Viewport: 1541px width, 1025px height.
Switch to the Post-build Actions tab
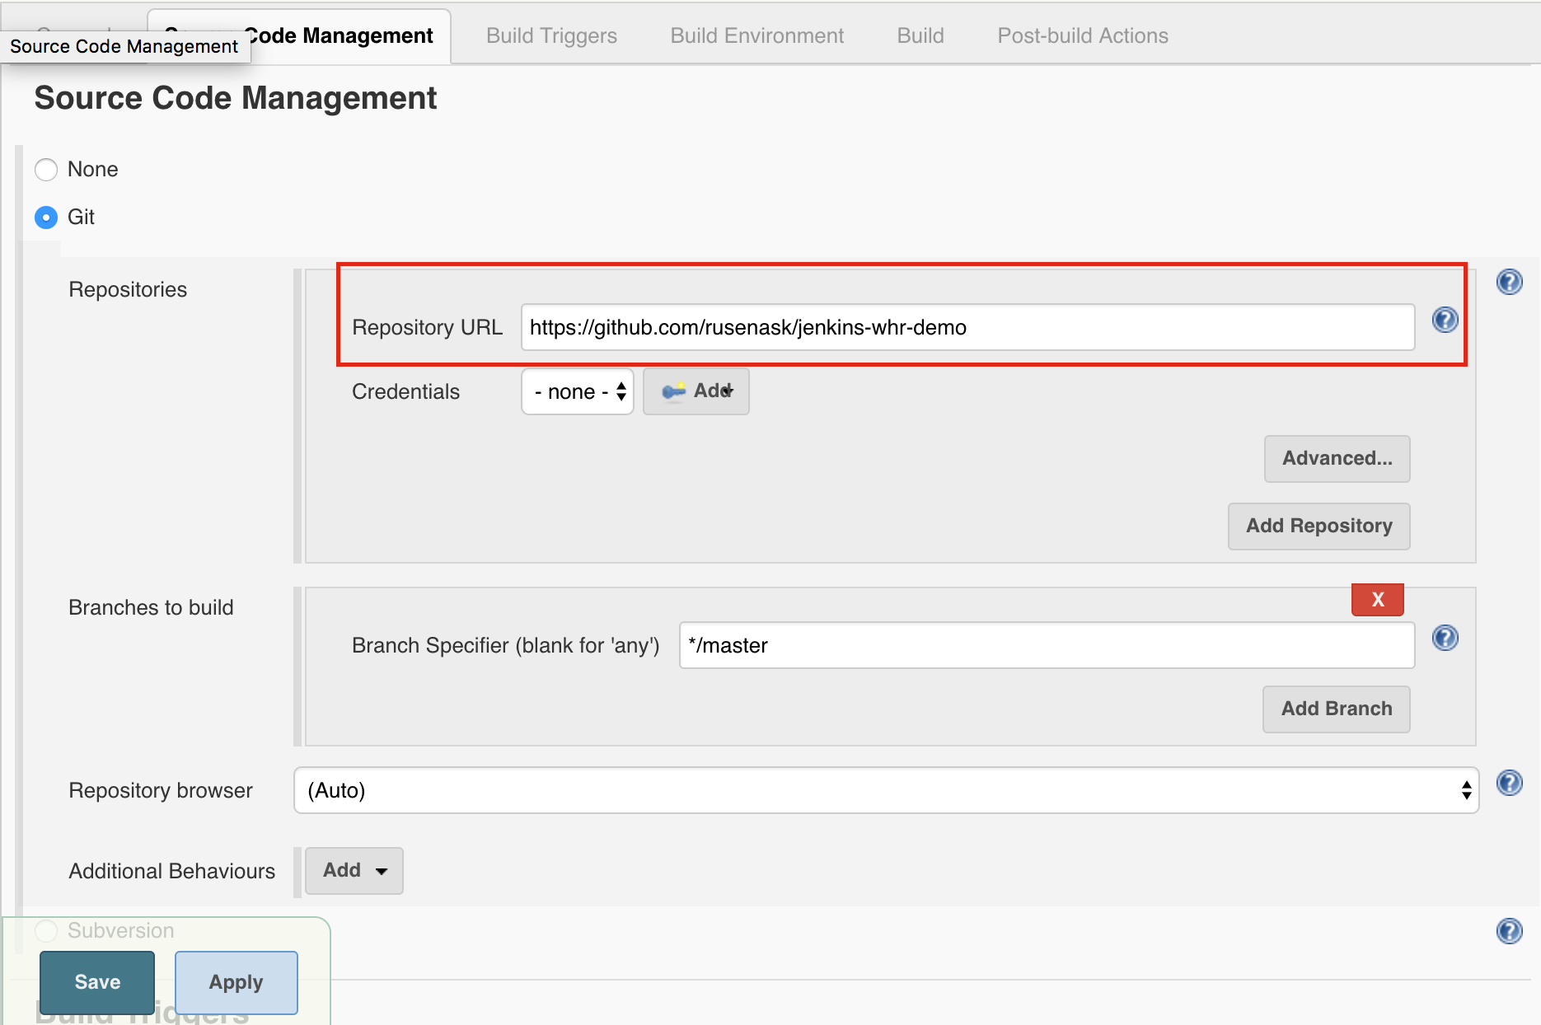tap(1082, 35)
